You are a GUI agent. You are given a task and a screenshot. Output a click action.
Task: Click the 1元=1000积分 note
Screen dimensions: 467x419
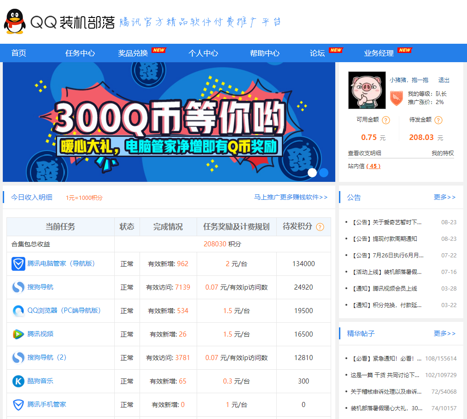tap(84, 198)
